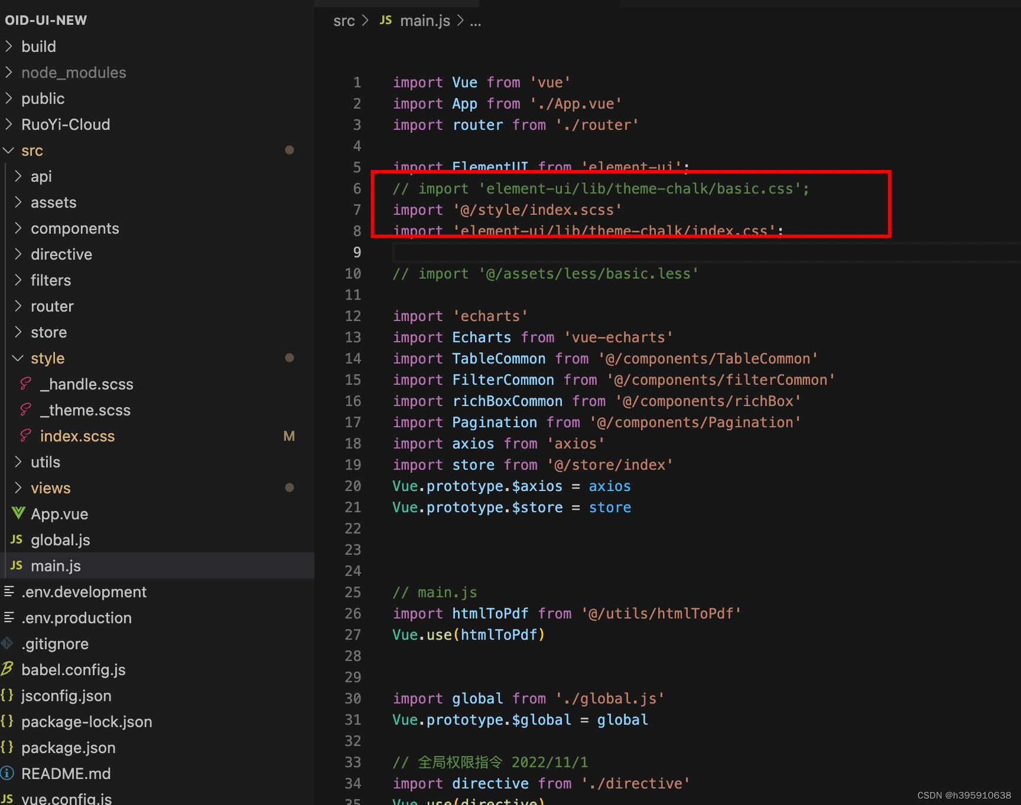
Task: Click the JS icon of global.js
Action: (x=17, y=539)
